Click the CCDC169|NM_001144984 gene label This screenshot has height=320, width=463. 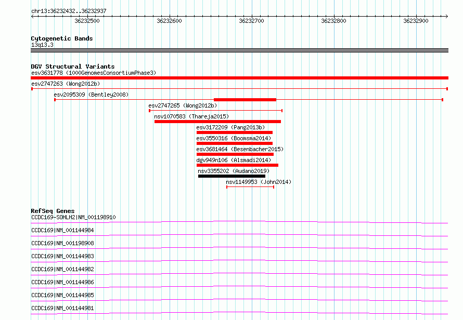[62, 230]
